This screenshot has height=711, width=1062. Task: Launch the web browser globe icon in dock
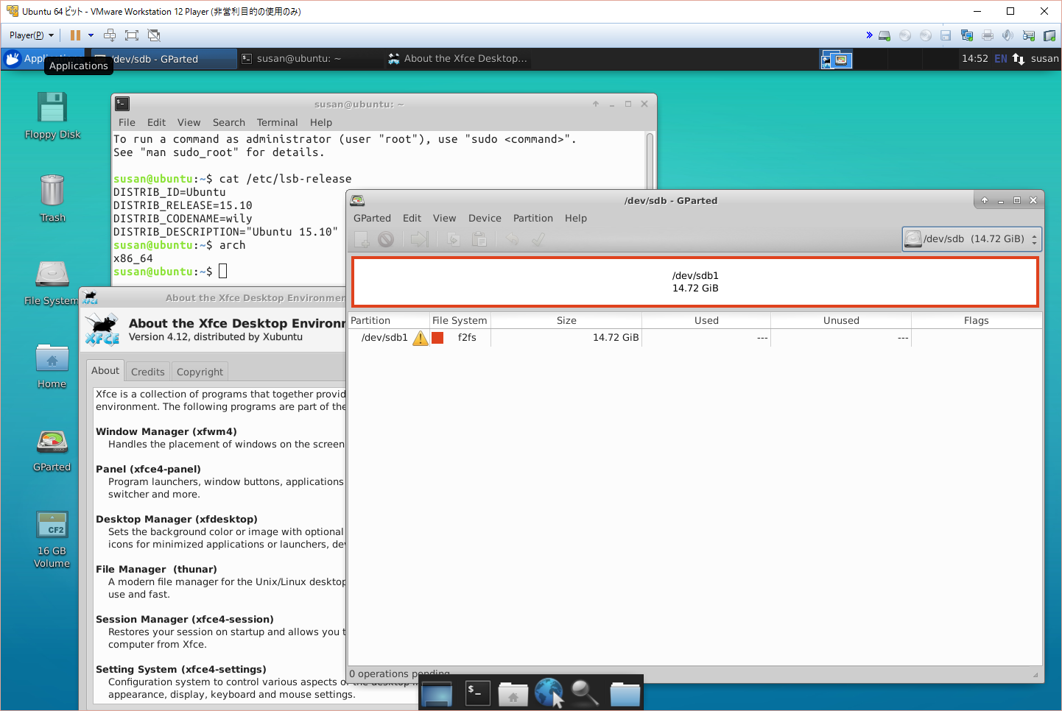tap(549, 693)
